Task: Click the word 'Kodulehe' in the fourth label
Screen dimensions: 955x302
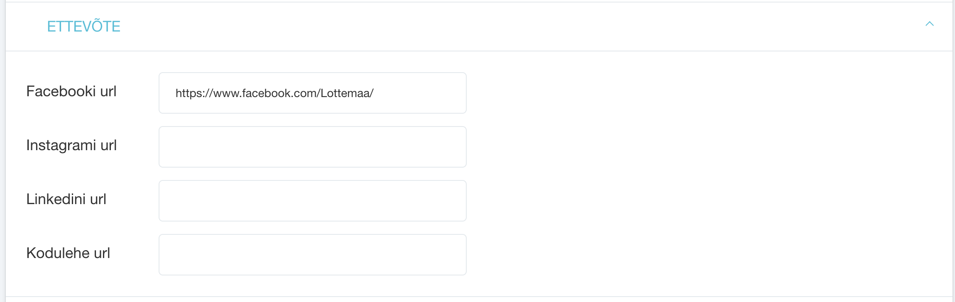Action: coord(58,253)
